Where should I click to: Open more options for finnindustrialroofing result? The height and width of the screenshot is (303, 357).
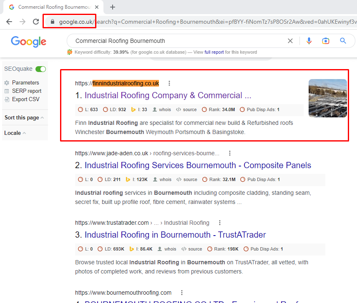coord(169,83)
